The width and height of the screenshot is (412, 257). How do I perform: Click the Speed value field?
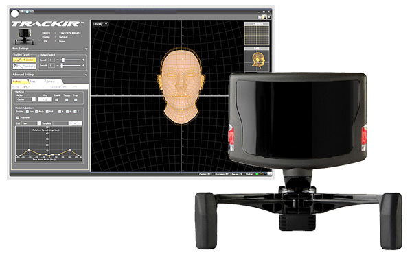51,60
